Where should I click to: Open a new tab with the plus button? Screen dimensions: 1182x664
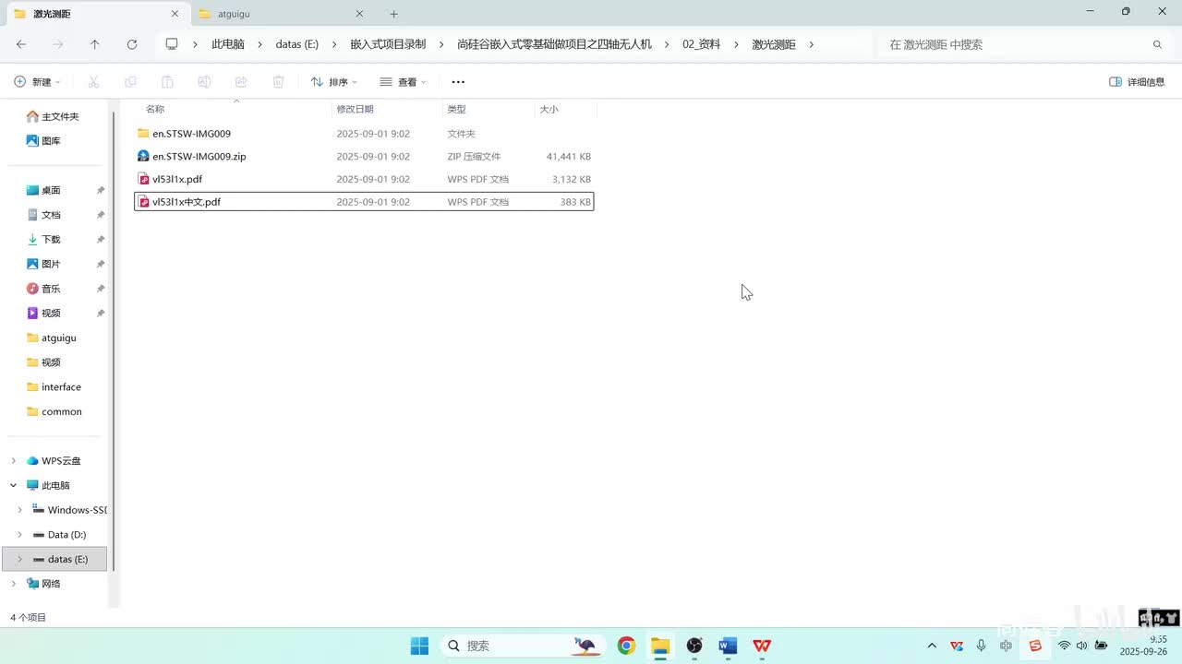393,14
